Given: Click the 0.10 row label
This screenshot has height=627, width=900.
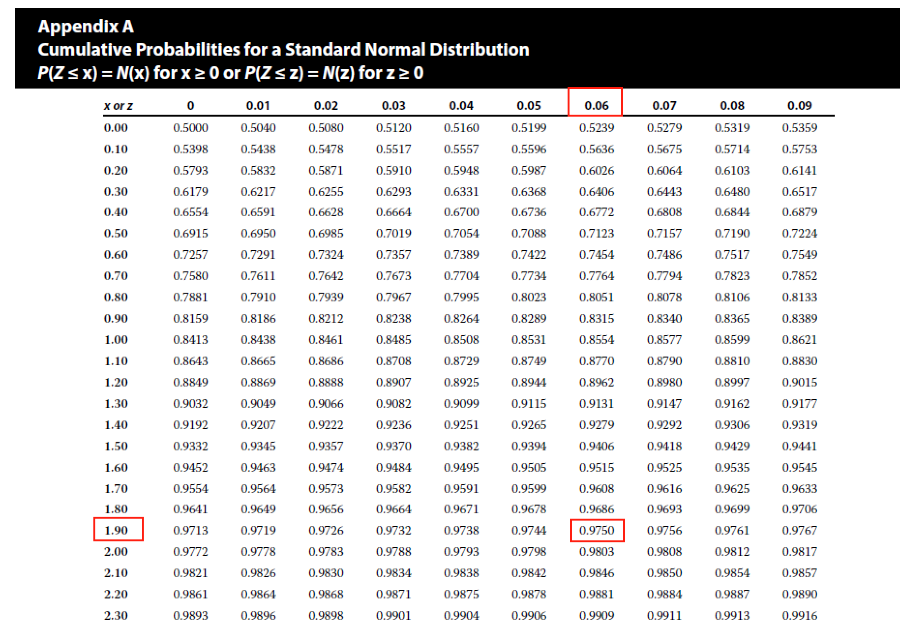Looking at the screenshot, I should pyautogui.click(x=116, y=149).
